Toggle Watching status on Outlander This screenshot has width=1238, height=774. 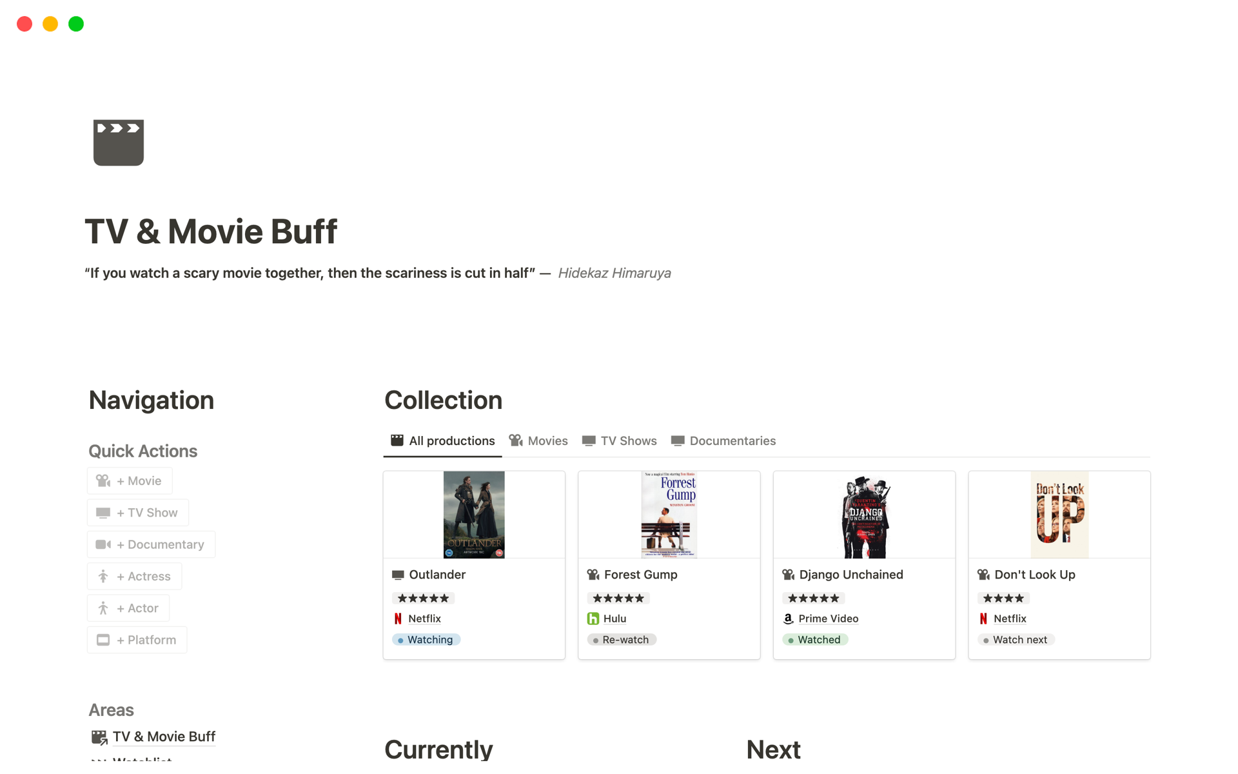click(426, 639)
